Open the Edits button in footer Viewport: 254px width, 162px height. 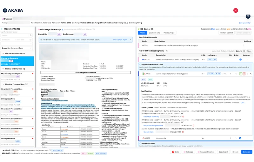tap(176, 152)
